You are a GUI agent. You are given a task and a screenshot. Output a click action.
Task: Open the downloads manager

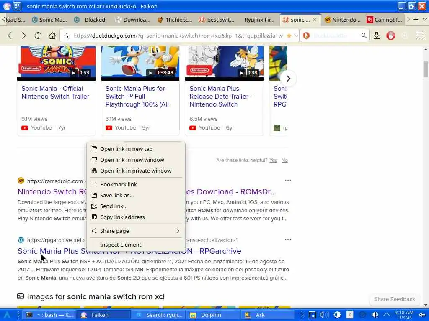377,36
